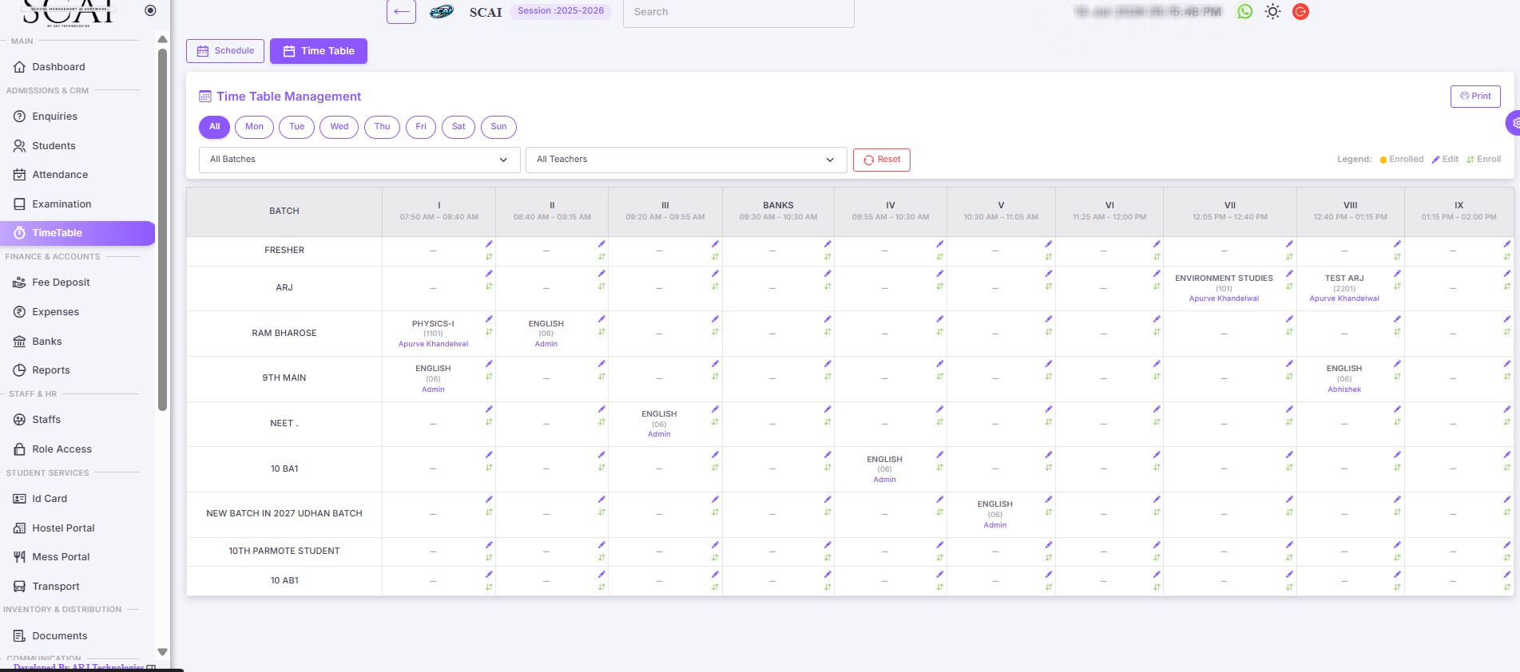Image resolution: width=1520 pixels, height=672 pixels.
Task: Select TimeTable sidebar item
Action: tap(77, 233)
